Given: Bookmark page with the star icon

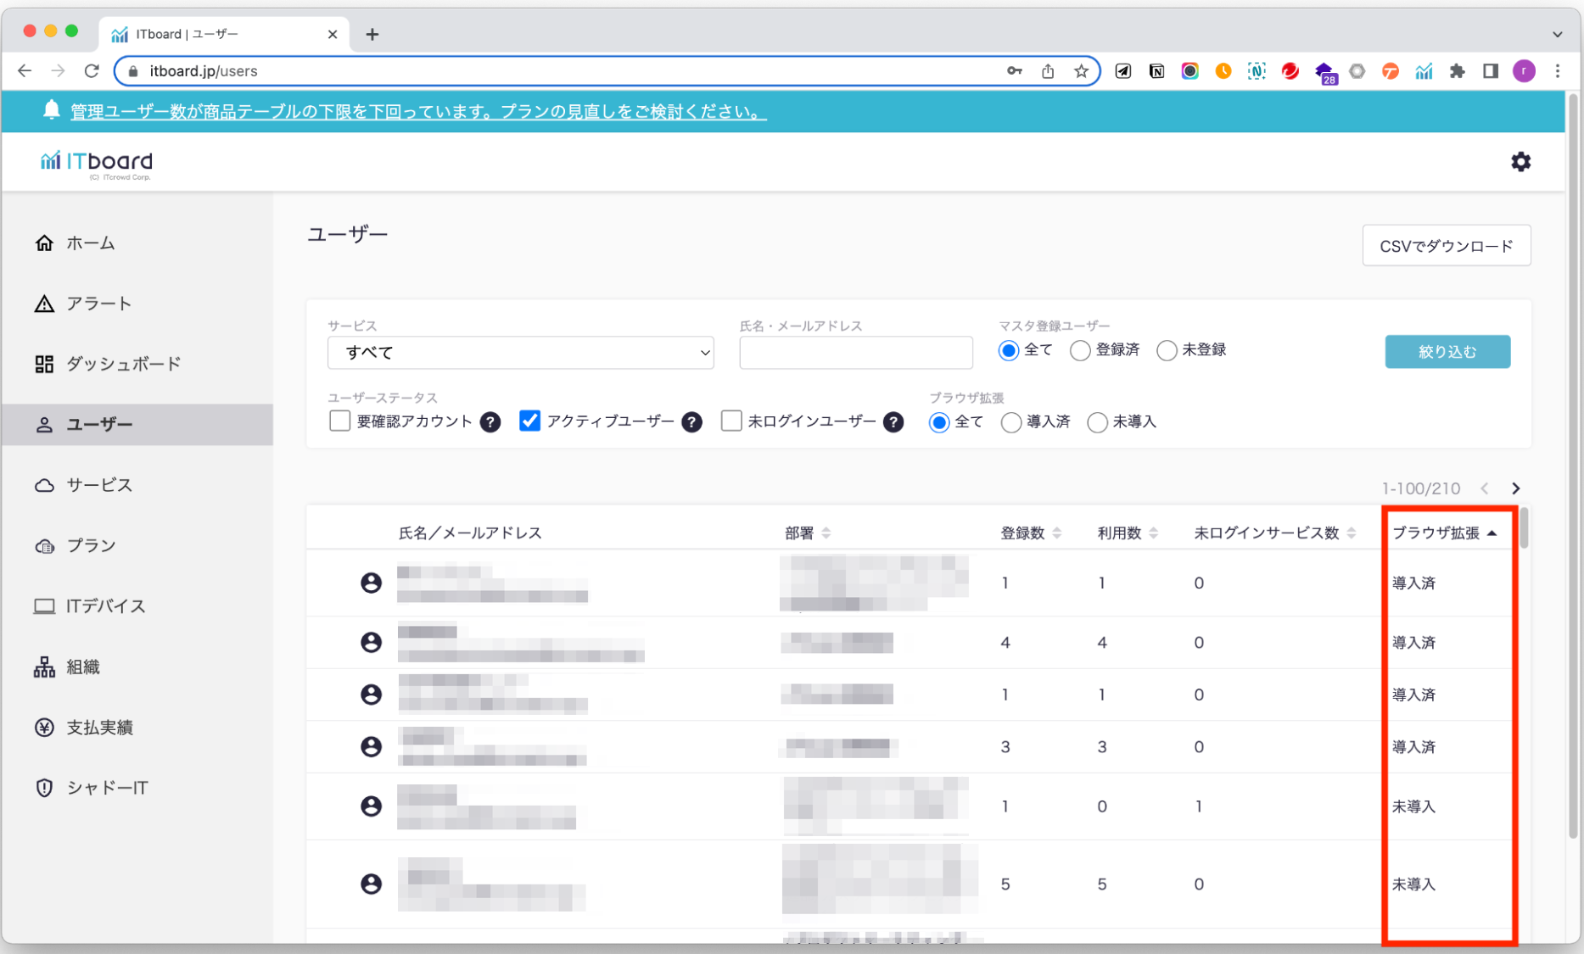Looking at the screenshot, I should coord(1081,71).
